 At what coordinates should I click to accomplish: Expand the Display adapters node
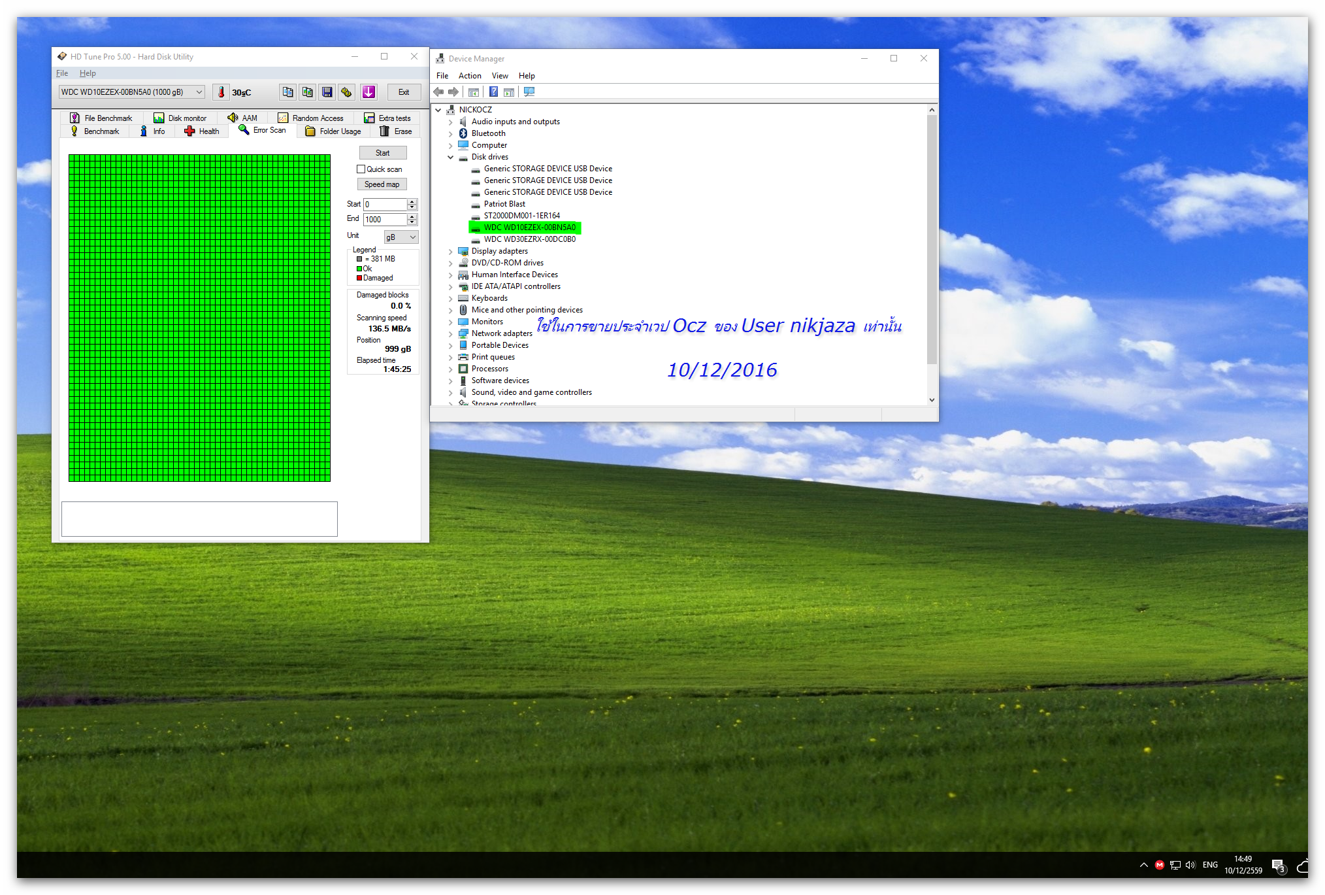click(450, 251)
